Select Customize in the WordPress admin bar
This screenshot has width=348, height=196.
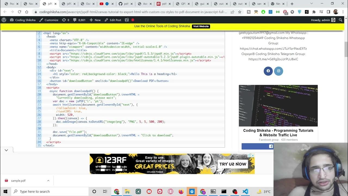tap(49, 20)
